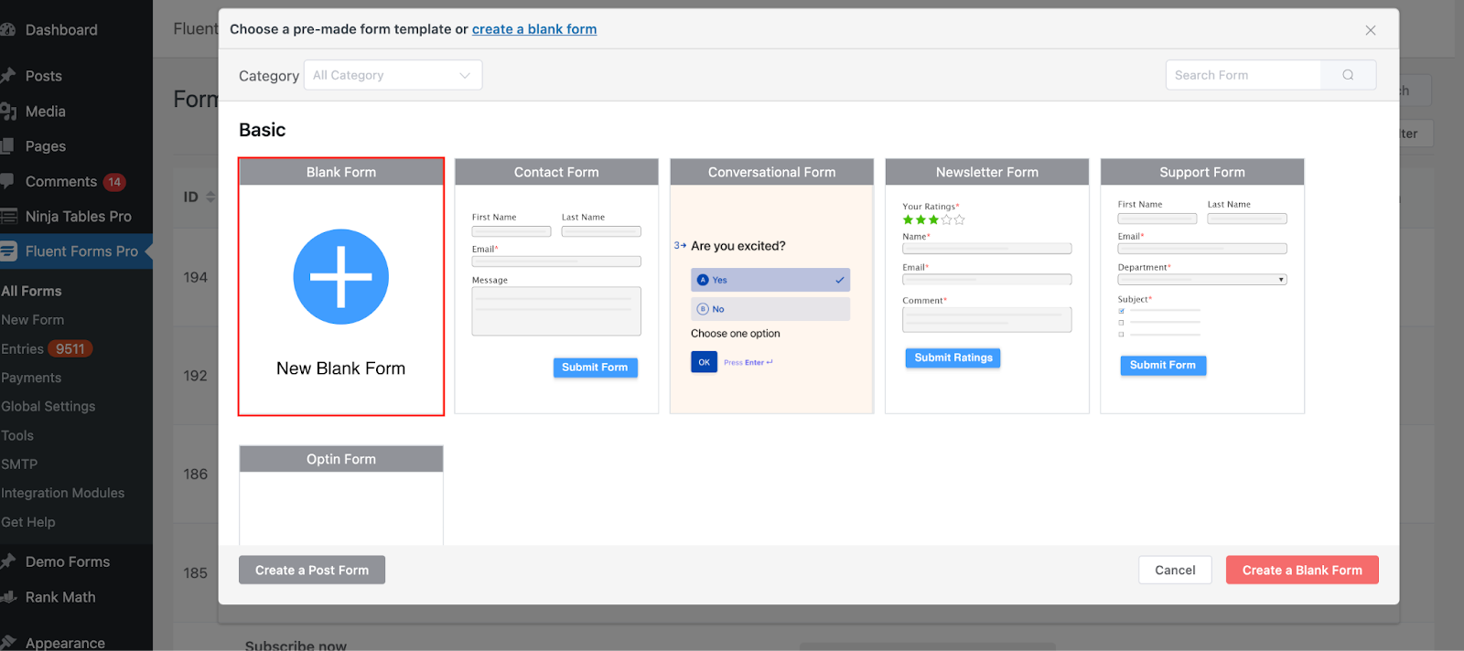This screenshot has height=651, width=1464.
Task: Click the search magnifier icon
Action: click(x=1348, y=75)
